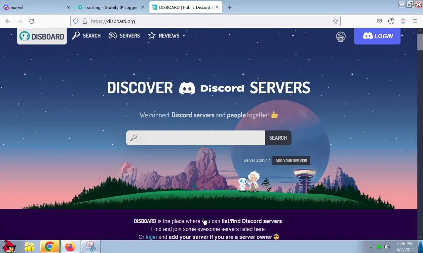The image size is (423, 253).
Task: Click the Discord LOGIN button
Action: (377, 36)
